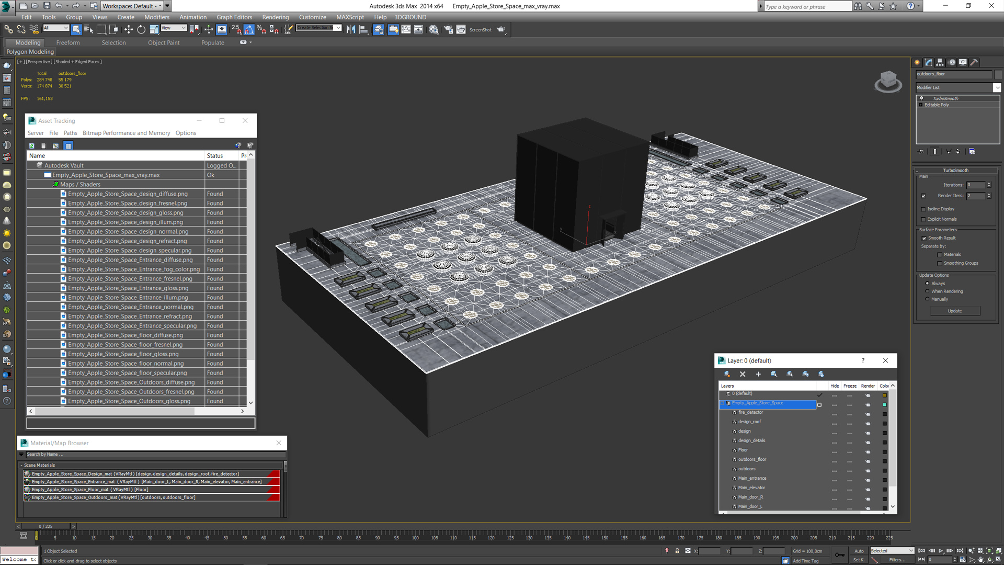Open the selection filter All dropdown
The image size is (1004, 565).
pyautogui.click(x=56, y=28)
